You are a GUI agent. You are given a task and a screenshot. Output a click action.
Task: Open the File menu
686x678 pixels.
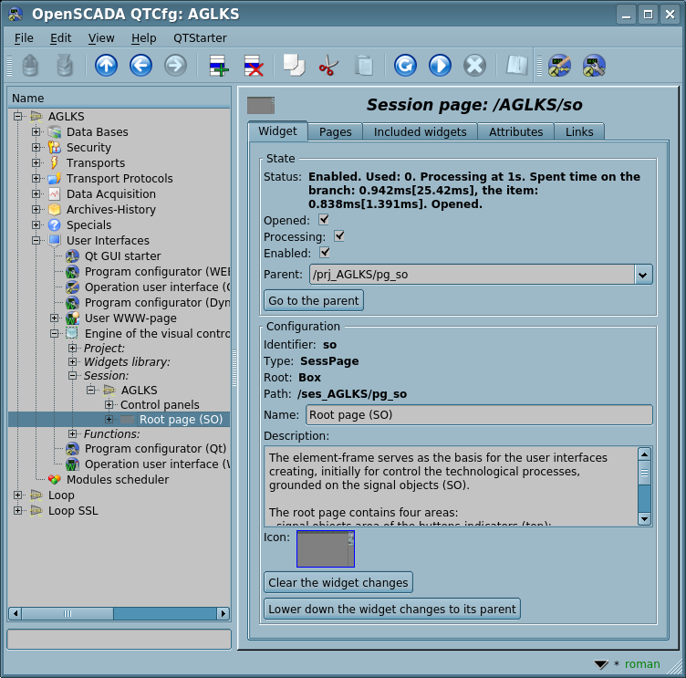click(x=24, y=38)
